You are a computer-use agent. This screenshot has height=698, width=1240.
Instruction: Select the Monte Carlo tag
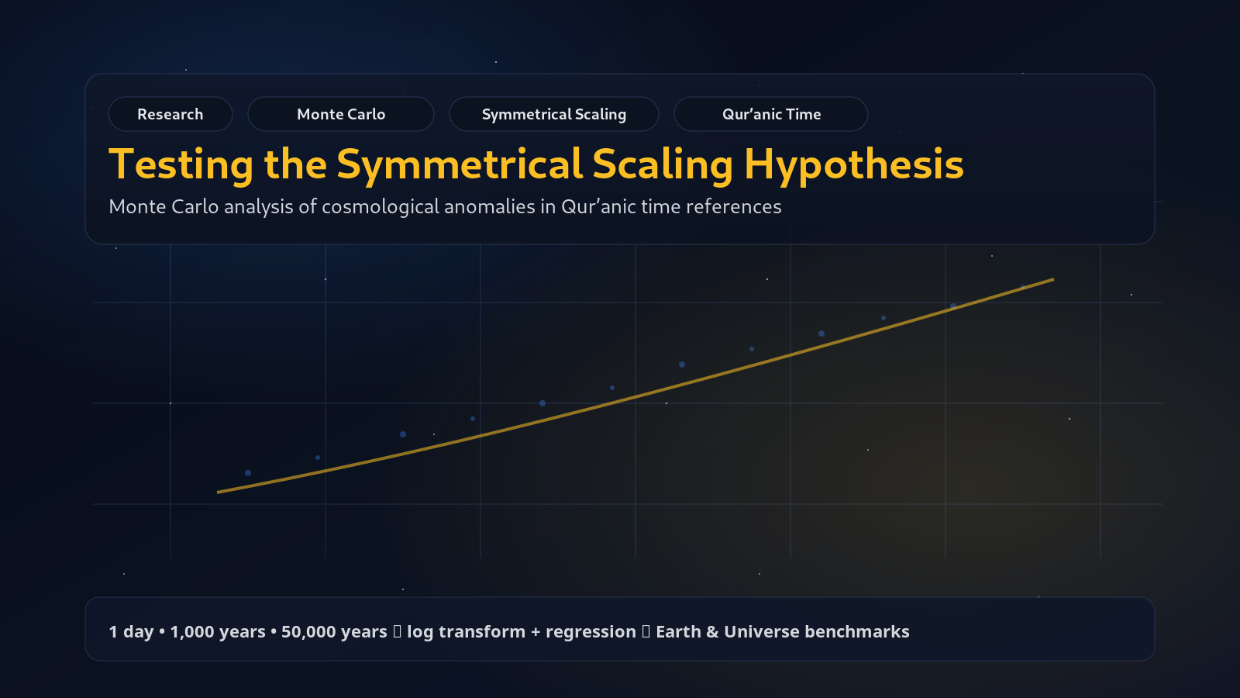341,114
